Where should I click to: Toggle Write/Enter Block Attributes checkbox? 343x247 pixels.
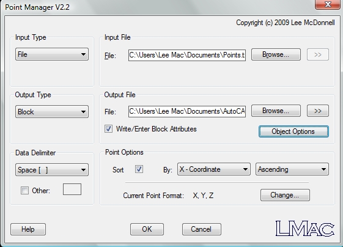[108, 129]
